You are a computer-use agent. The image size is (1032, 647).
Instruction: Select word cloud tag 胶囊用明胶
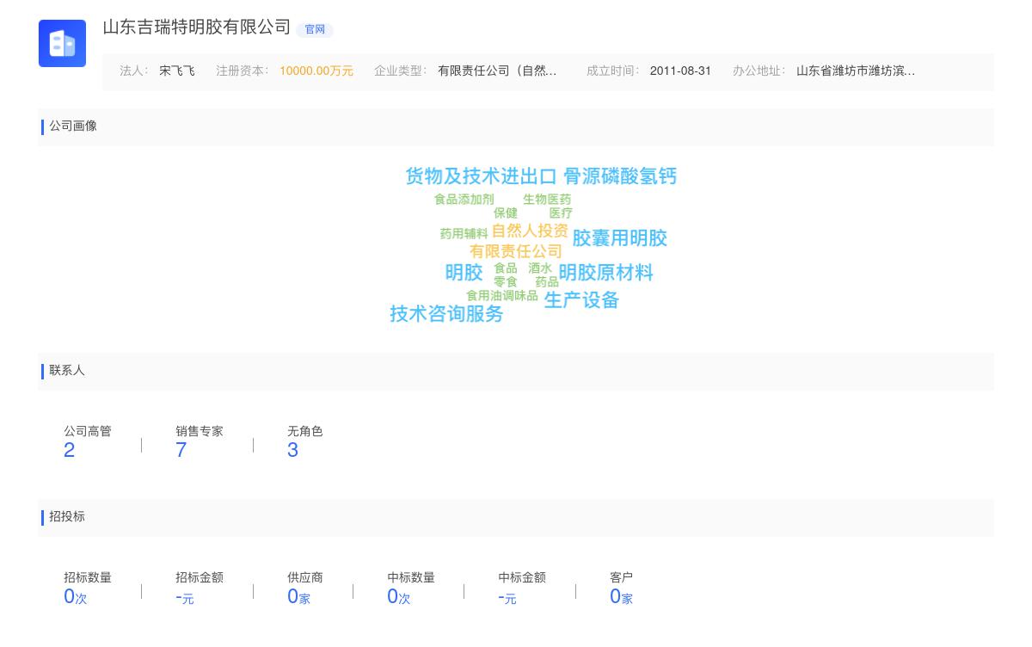pyautogui.click(x=620, y=238)
